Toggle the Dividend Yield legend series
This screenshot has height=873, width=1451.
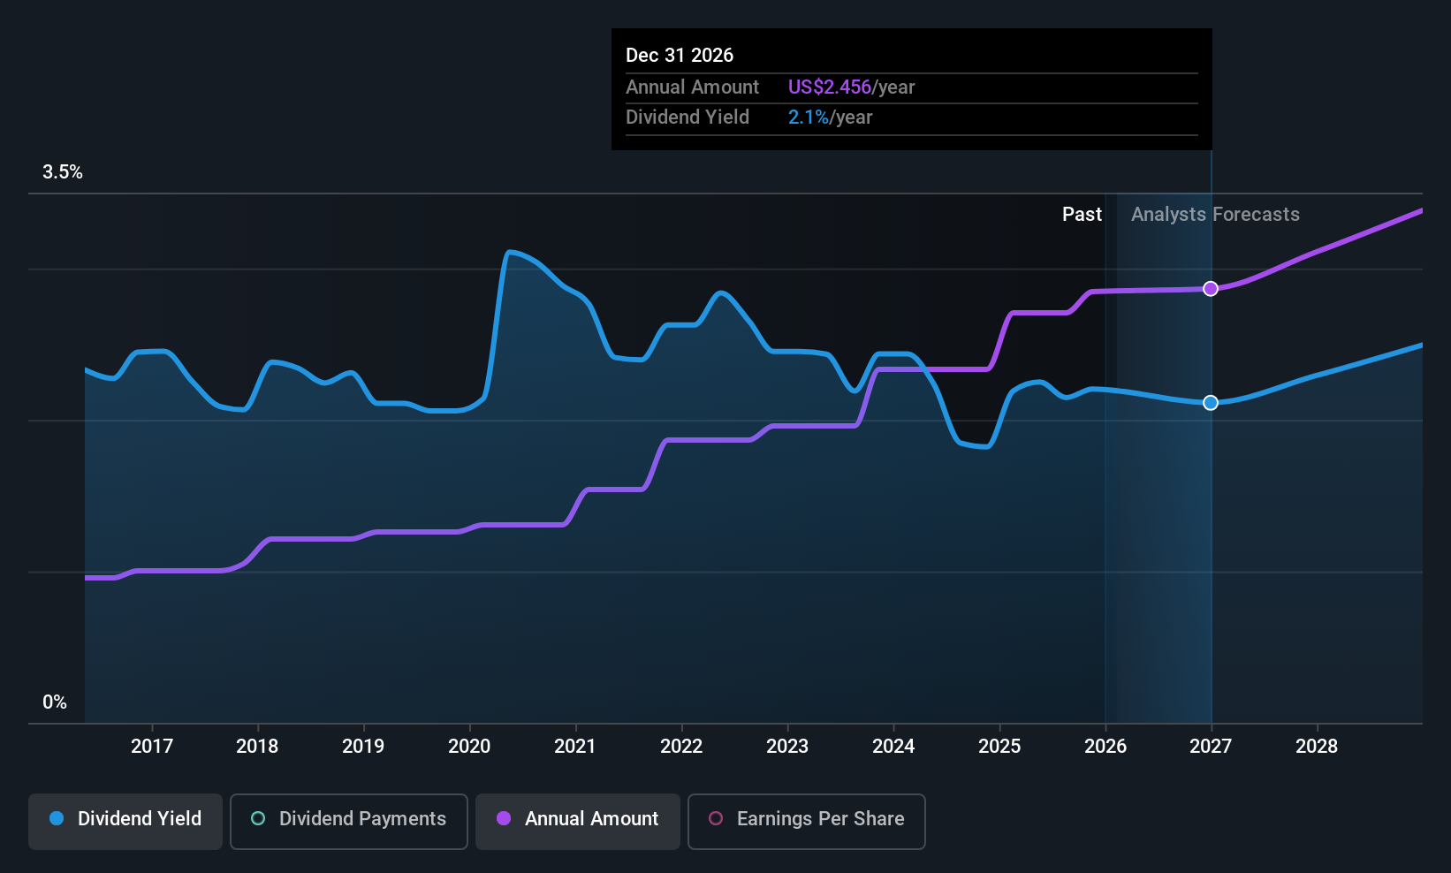[x=125, y=821]
